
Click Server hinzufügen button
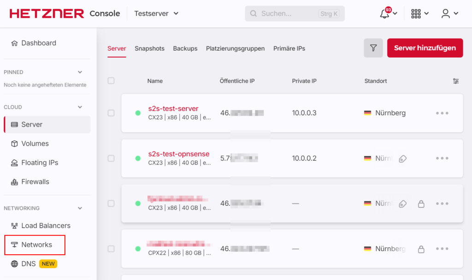click(425, 48)
